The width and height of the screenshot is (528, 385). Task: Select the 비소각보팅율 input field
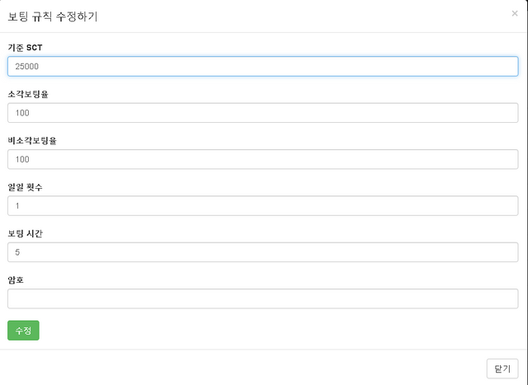pyautogui.click(x=262, y=159)
